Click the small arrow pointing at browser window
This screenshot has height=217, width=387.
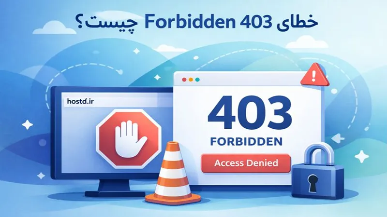pos(338,138)
